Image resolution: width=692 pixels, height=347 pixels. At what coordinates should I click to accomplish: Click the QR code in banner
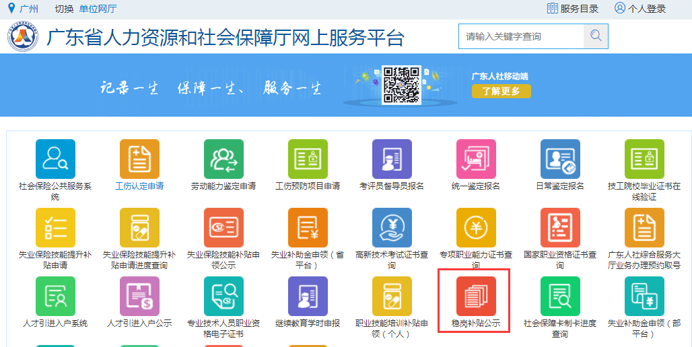(401, 85)
